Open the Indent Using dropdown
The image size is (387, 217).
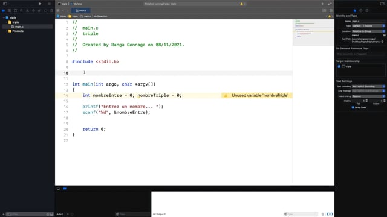click(x=368, y=96)
